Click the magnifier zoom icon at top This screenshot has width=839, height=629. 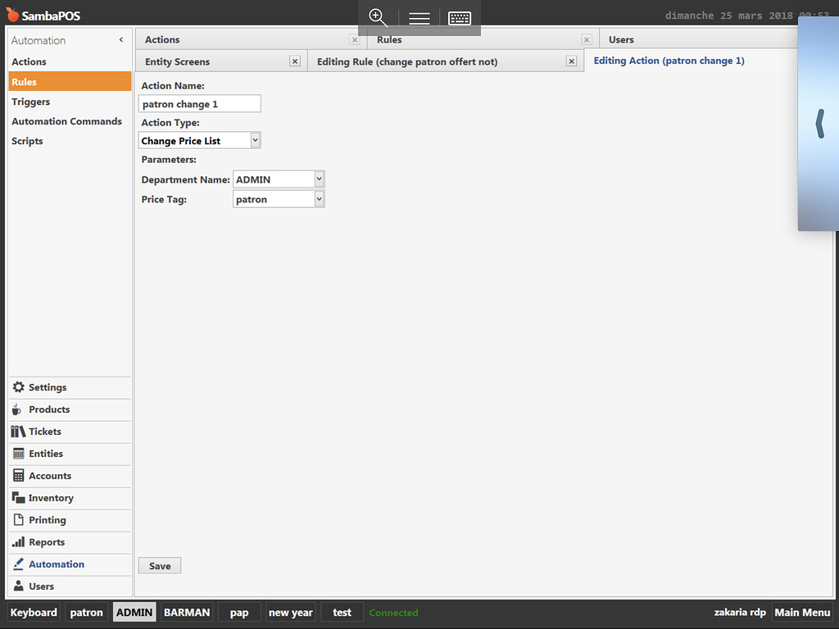tap(378, 17)
